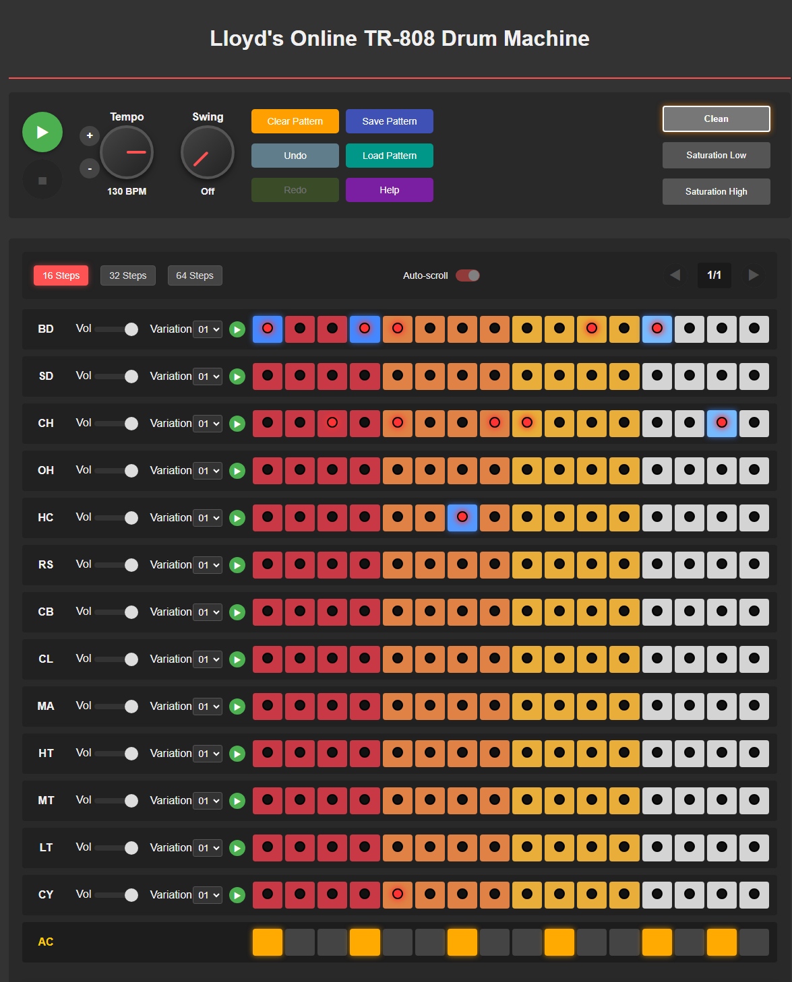Screen dimensions: 792x982
Task: Start playback with the green play button
Action: click(x=42, y=132)
